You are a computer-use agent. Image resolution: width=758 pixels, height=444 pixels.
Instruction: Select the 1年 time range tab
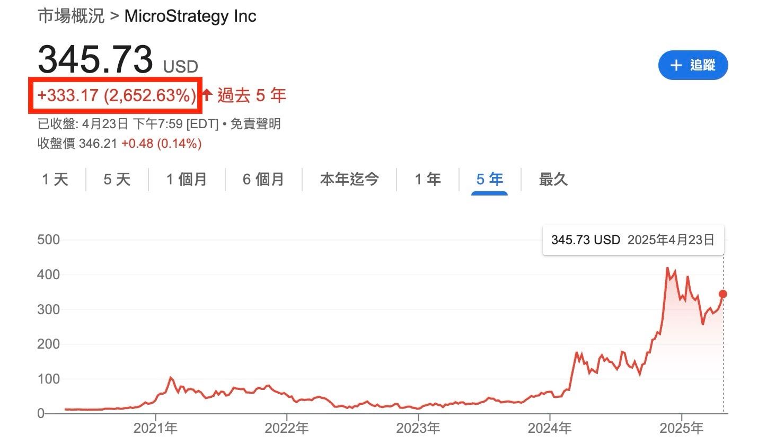[x=427, y=180]
